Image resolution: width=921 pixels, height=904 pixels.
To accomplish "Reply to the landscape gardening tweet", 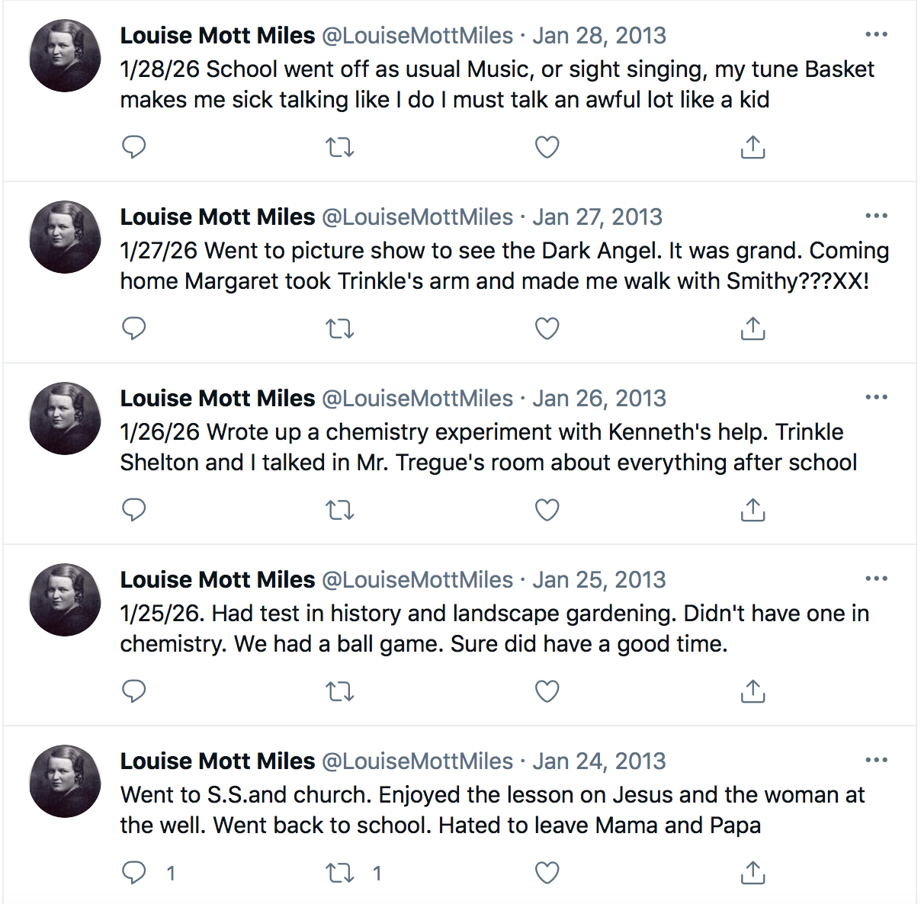I will [x=134, y=691].
